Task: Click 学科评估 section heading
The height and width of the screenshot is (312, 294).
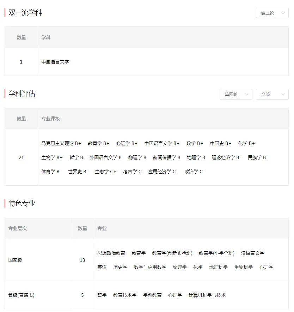Action: click(22, 94)
